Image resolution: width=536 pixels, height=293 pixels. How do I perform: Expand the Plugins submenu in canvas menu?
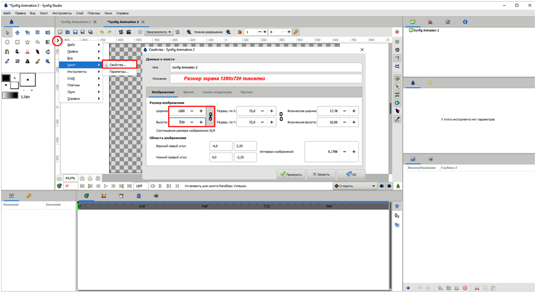(x=81, y=85)
